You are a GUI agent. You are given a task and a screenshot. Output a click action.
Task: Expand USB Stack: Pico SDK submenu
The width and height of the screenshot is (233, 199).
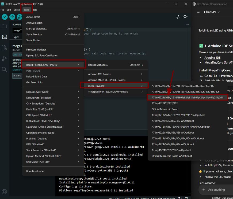coord(53,162)
